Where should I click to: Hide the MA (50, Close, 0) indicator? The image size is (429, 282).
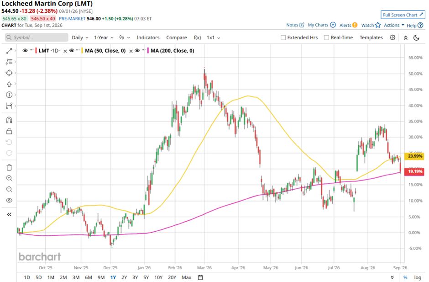pos(72,50)
